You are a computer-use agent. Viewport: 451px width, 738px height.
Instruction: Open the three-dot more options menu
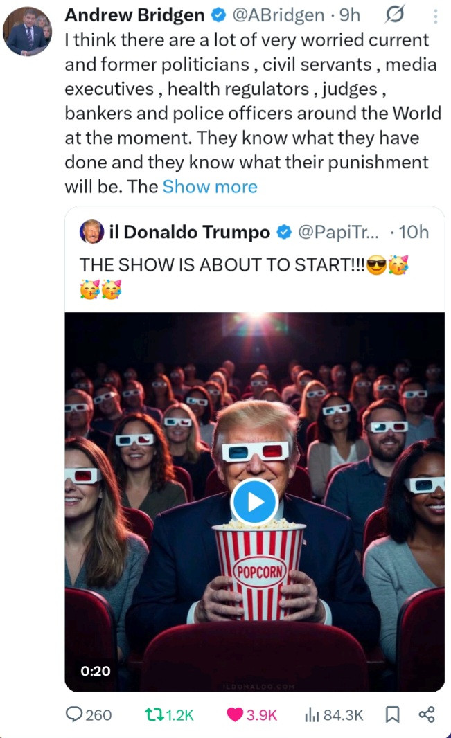point(434,16)
